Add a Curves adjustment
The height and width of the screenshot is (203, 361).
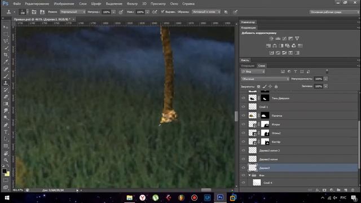coord(284,38)
